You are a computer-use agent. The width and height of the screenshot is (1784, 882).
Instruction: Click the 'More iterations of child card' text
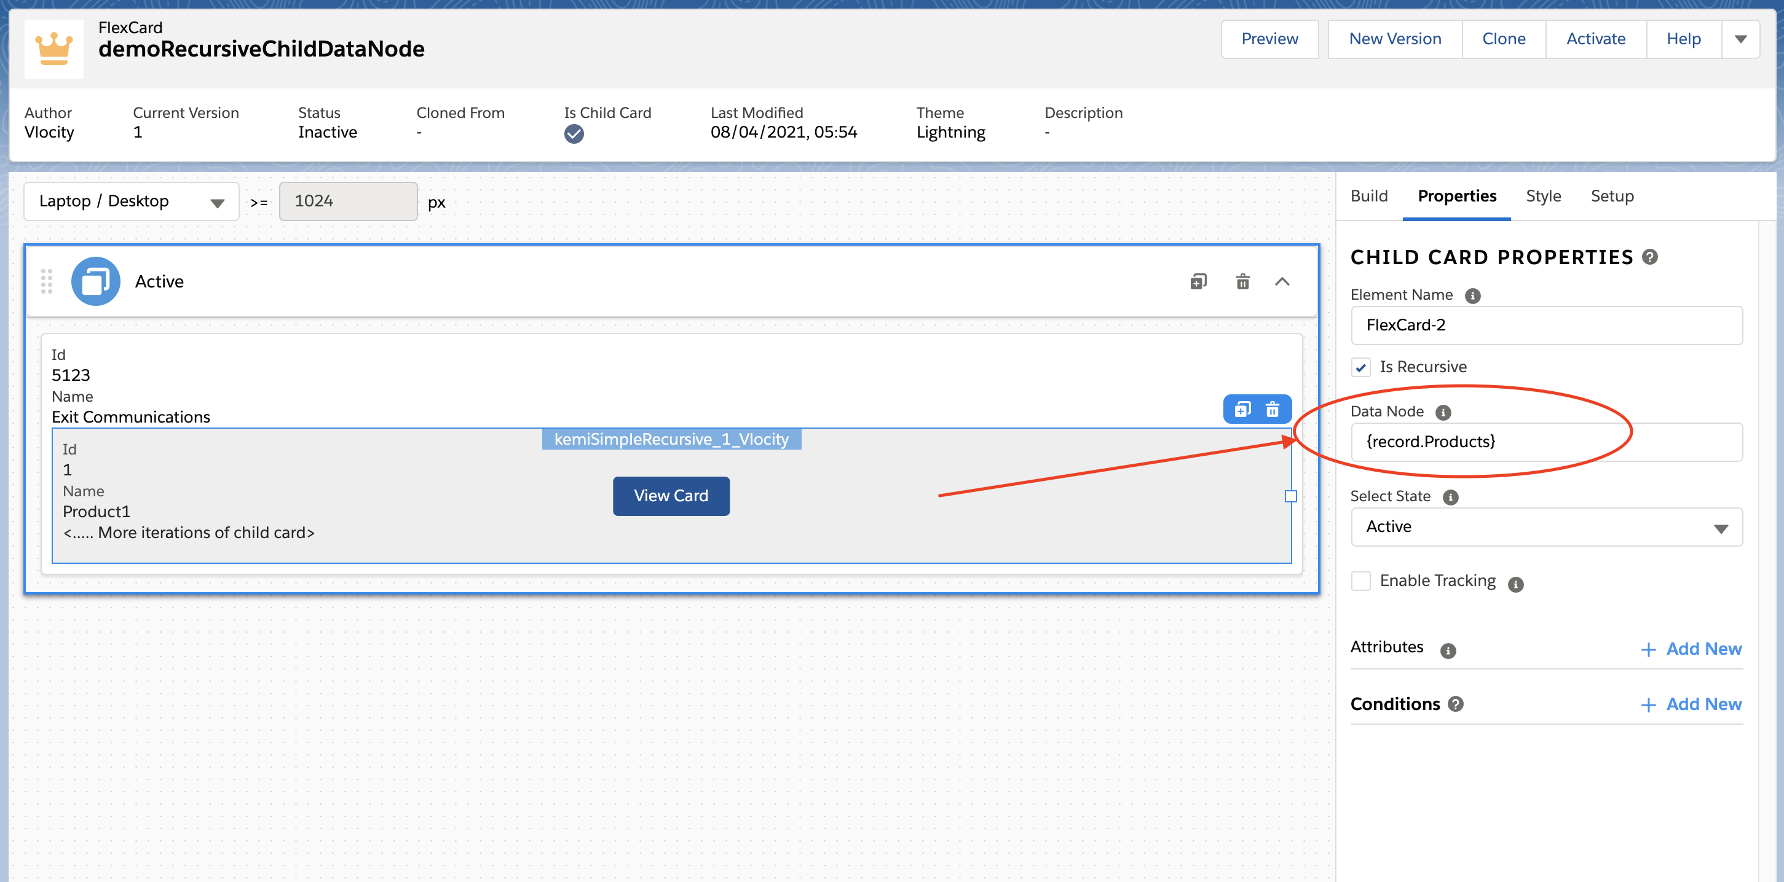point(188,533)
